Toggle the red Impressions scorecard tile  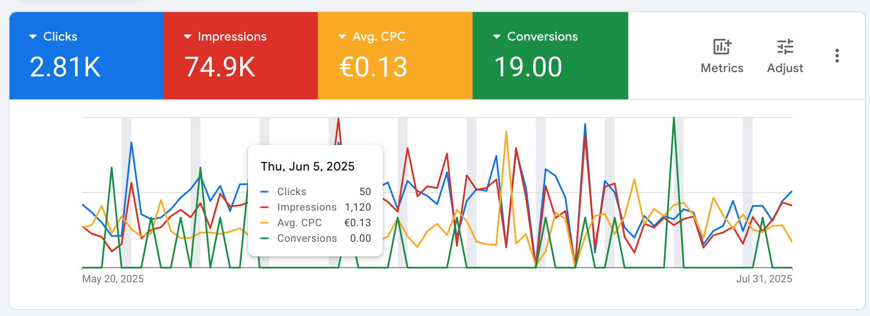pos(241,56)
